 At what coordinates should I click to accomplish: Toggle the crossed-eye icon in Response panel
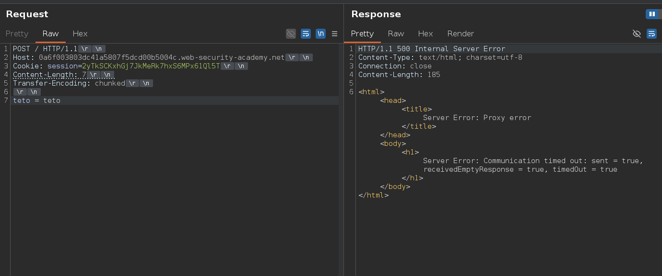tap(637, 33)
